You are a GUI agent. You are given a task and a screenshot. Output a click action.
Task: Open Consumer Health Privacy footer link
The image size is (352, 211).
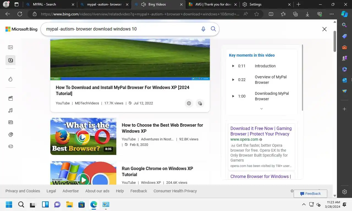175,191
